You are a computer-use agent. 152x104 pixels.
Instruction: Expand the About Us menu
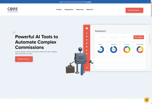point(90,10)
